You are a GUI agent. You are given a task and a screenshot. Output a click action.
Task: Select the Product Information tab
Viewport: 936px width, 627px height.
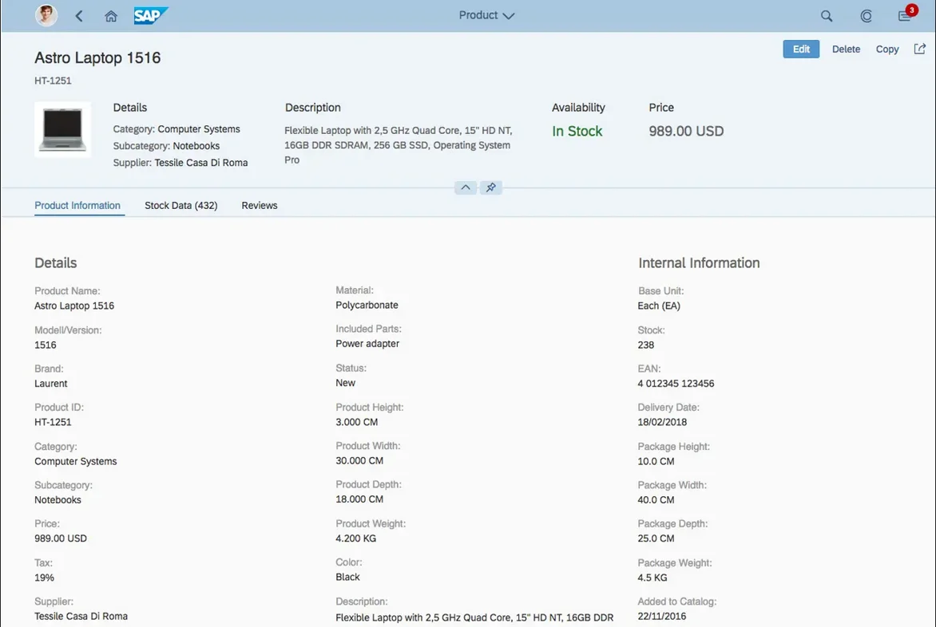tap(77, 205)
